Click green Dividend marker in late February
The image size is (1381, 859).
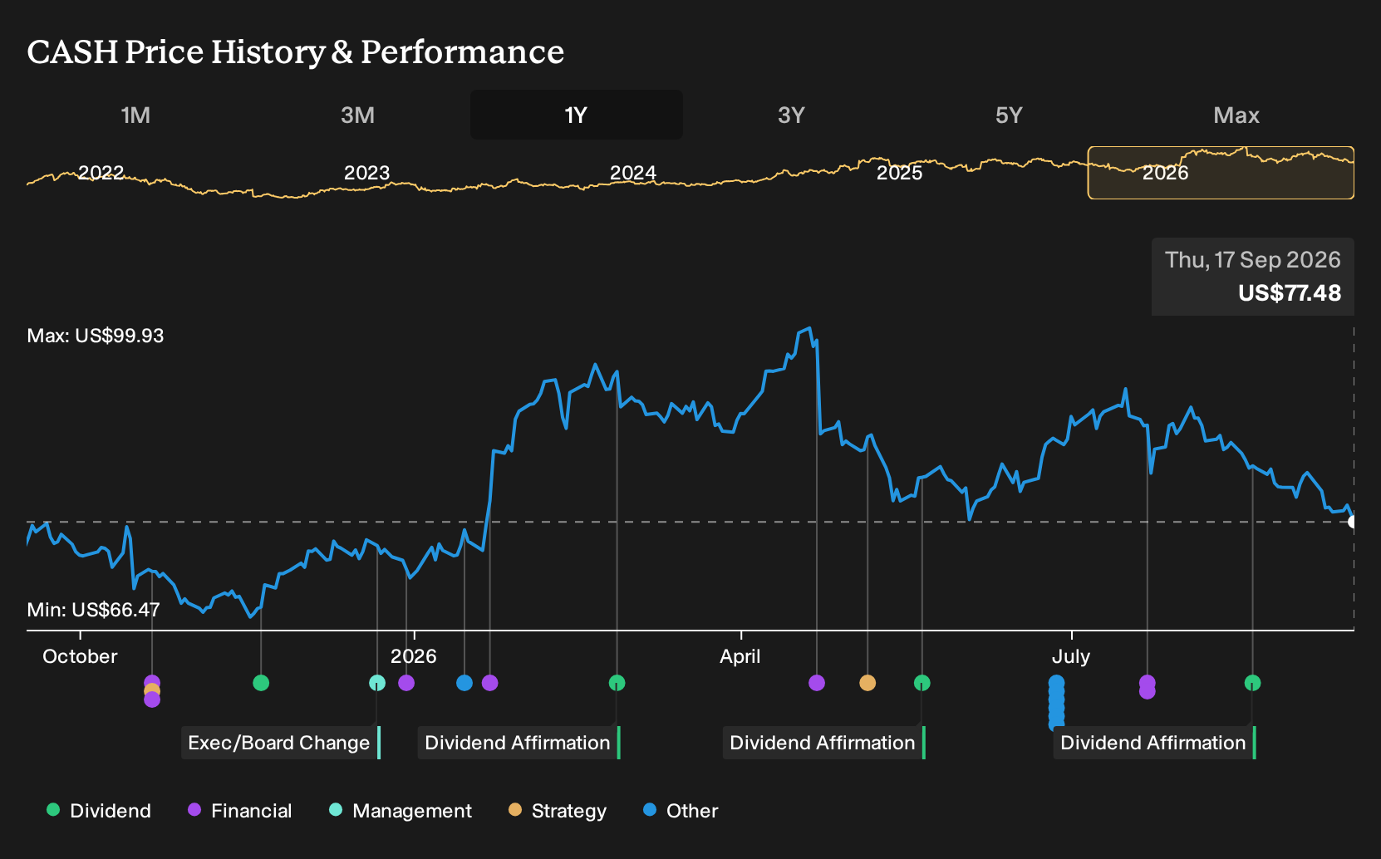(617, 683)
